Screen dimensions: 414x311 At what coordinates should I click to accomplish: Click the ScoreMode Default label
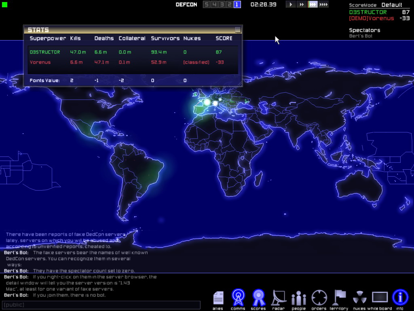376,5
